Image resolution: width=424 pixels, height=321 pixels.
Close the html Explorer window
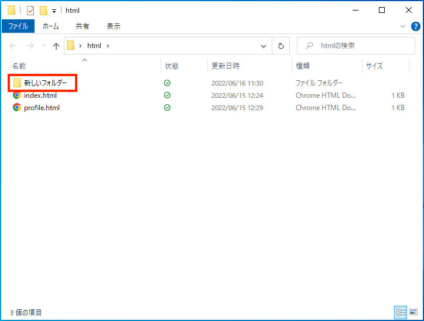(409, 11)
